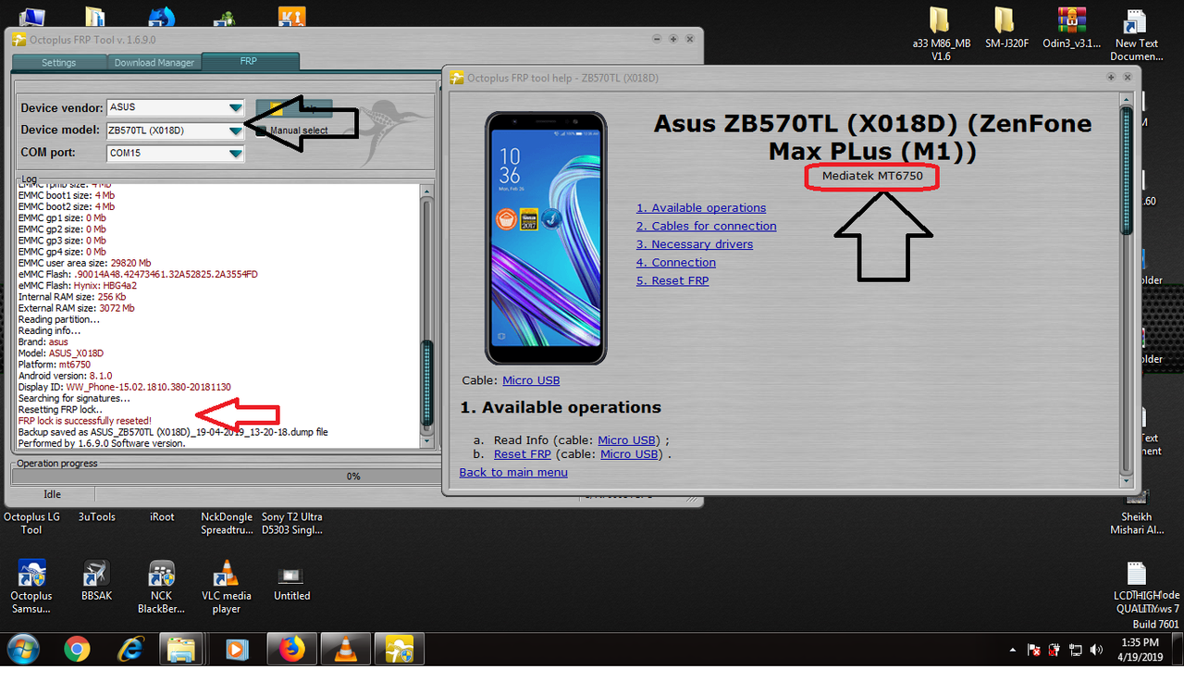Expand the Device model dropdown
This screenshot has height=694, width=1184.
236,130
